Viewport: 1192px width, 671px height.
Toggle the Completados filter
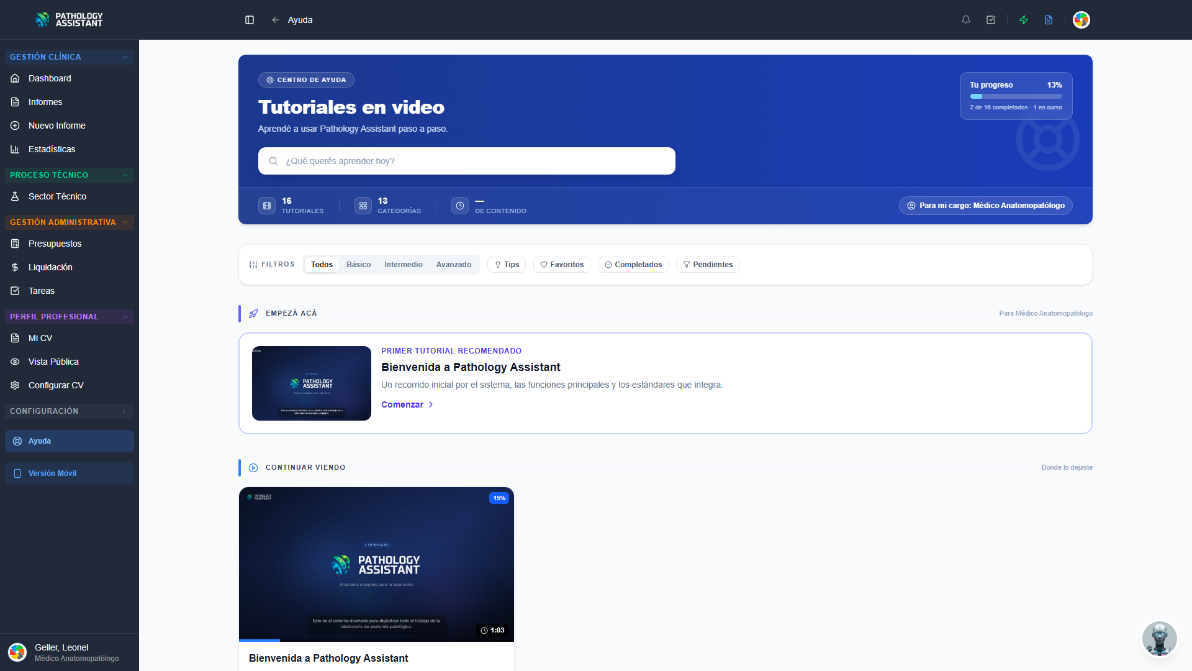(x=633, y=265)
